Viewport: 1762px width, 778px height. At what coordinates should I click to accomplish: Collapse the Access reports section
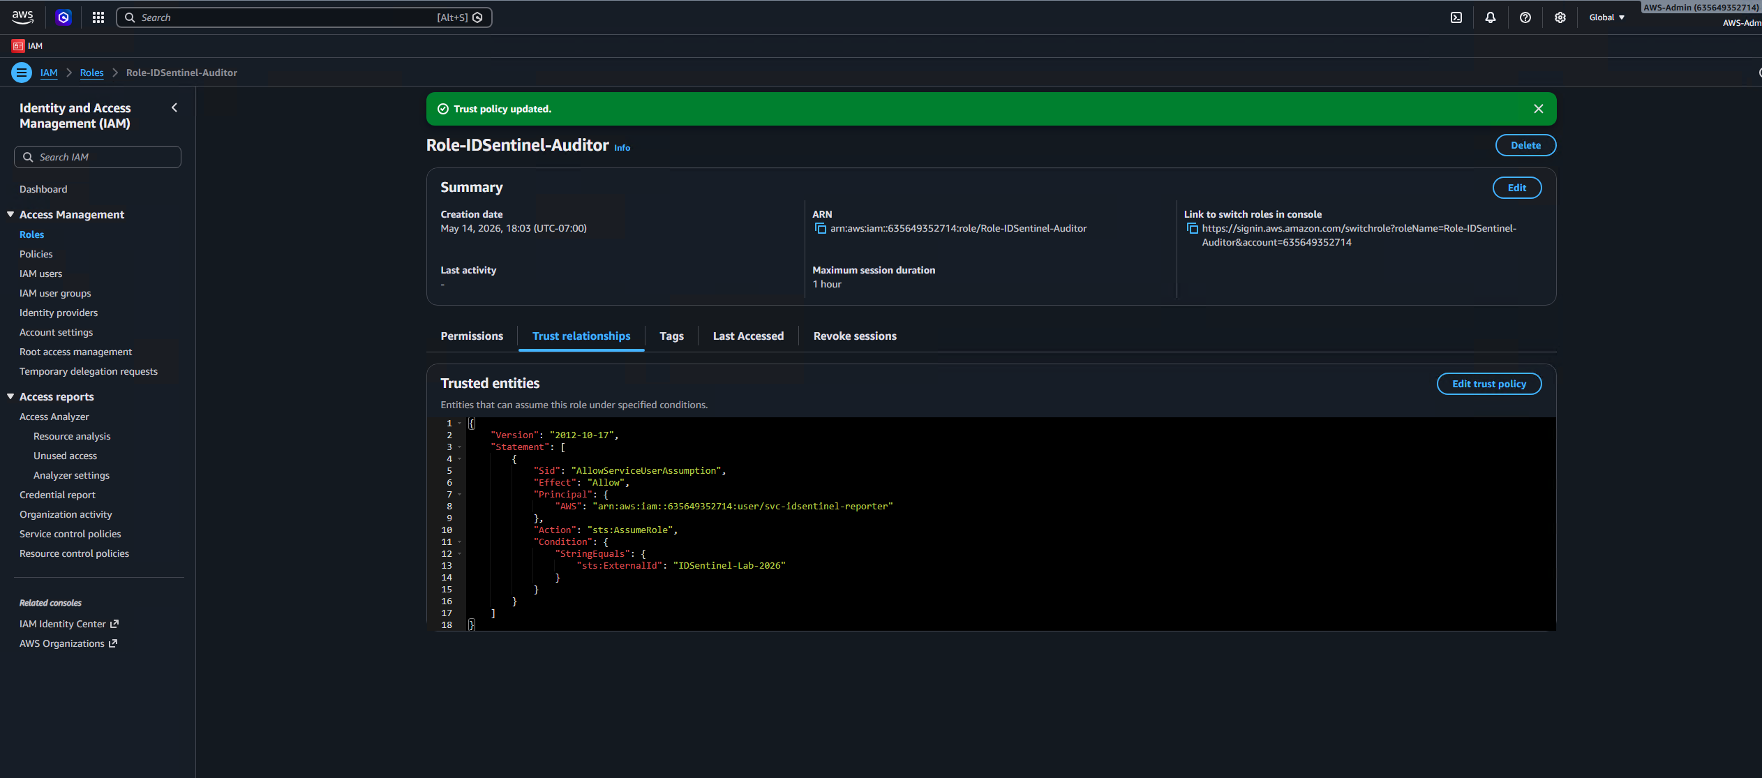tap(10, 396)
